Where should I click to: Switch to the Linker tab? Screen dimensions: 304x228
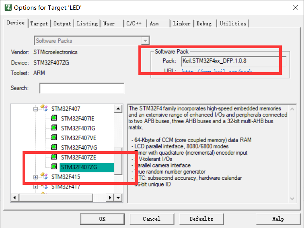tap(182, 24)
